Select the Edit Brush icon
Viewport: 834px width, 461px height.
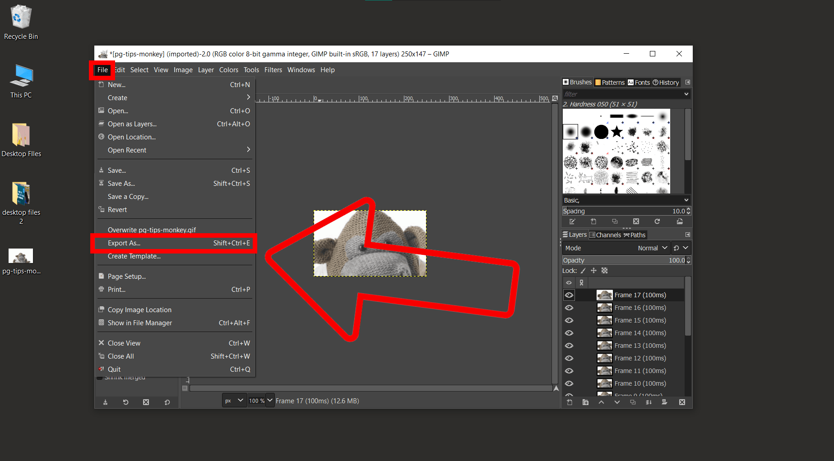tap(572, 221)
